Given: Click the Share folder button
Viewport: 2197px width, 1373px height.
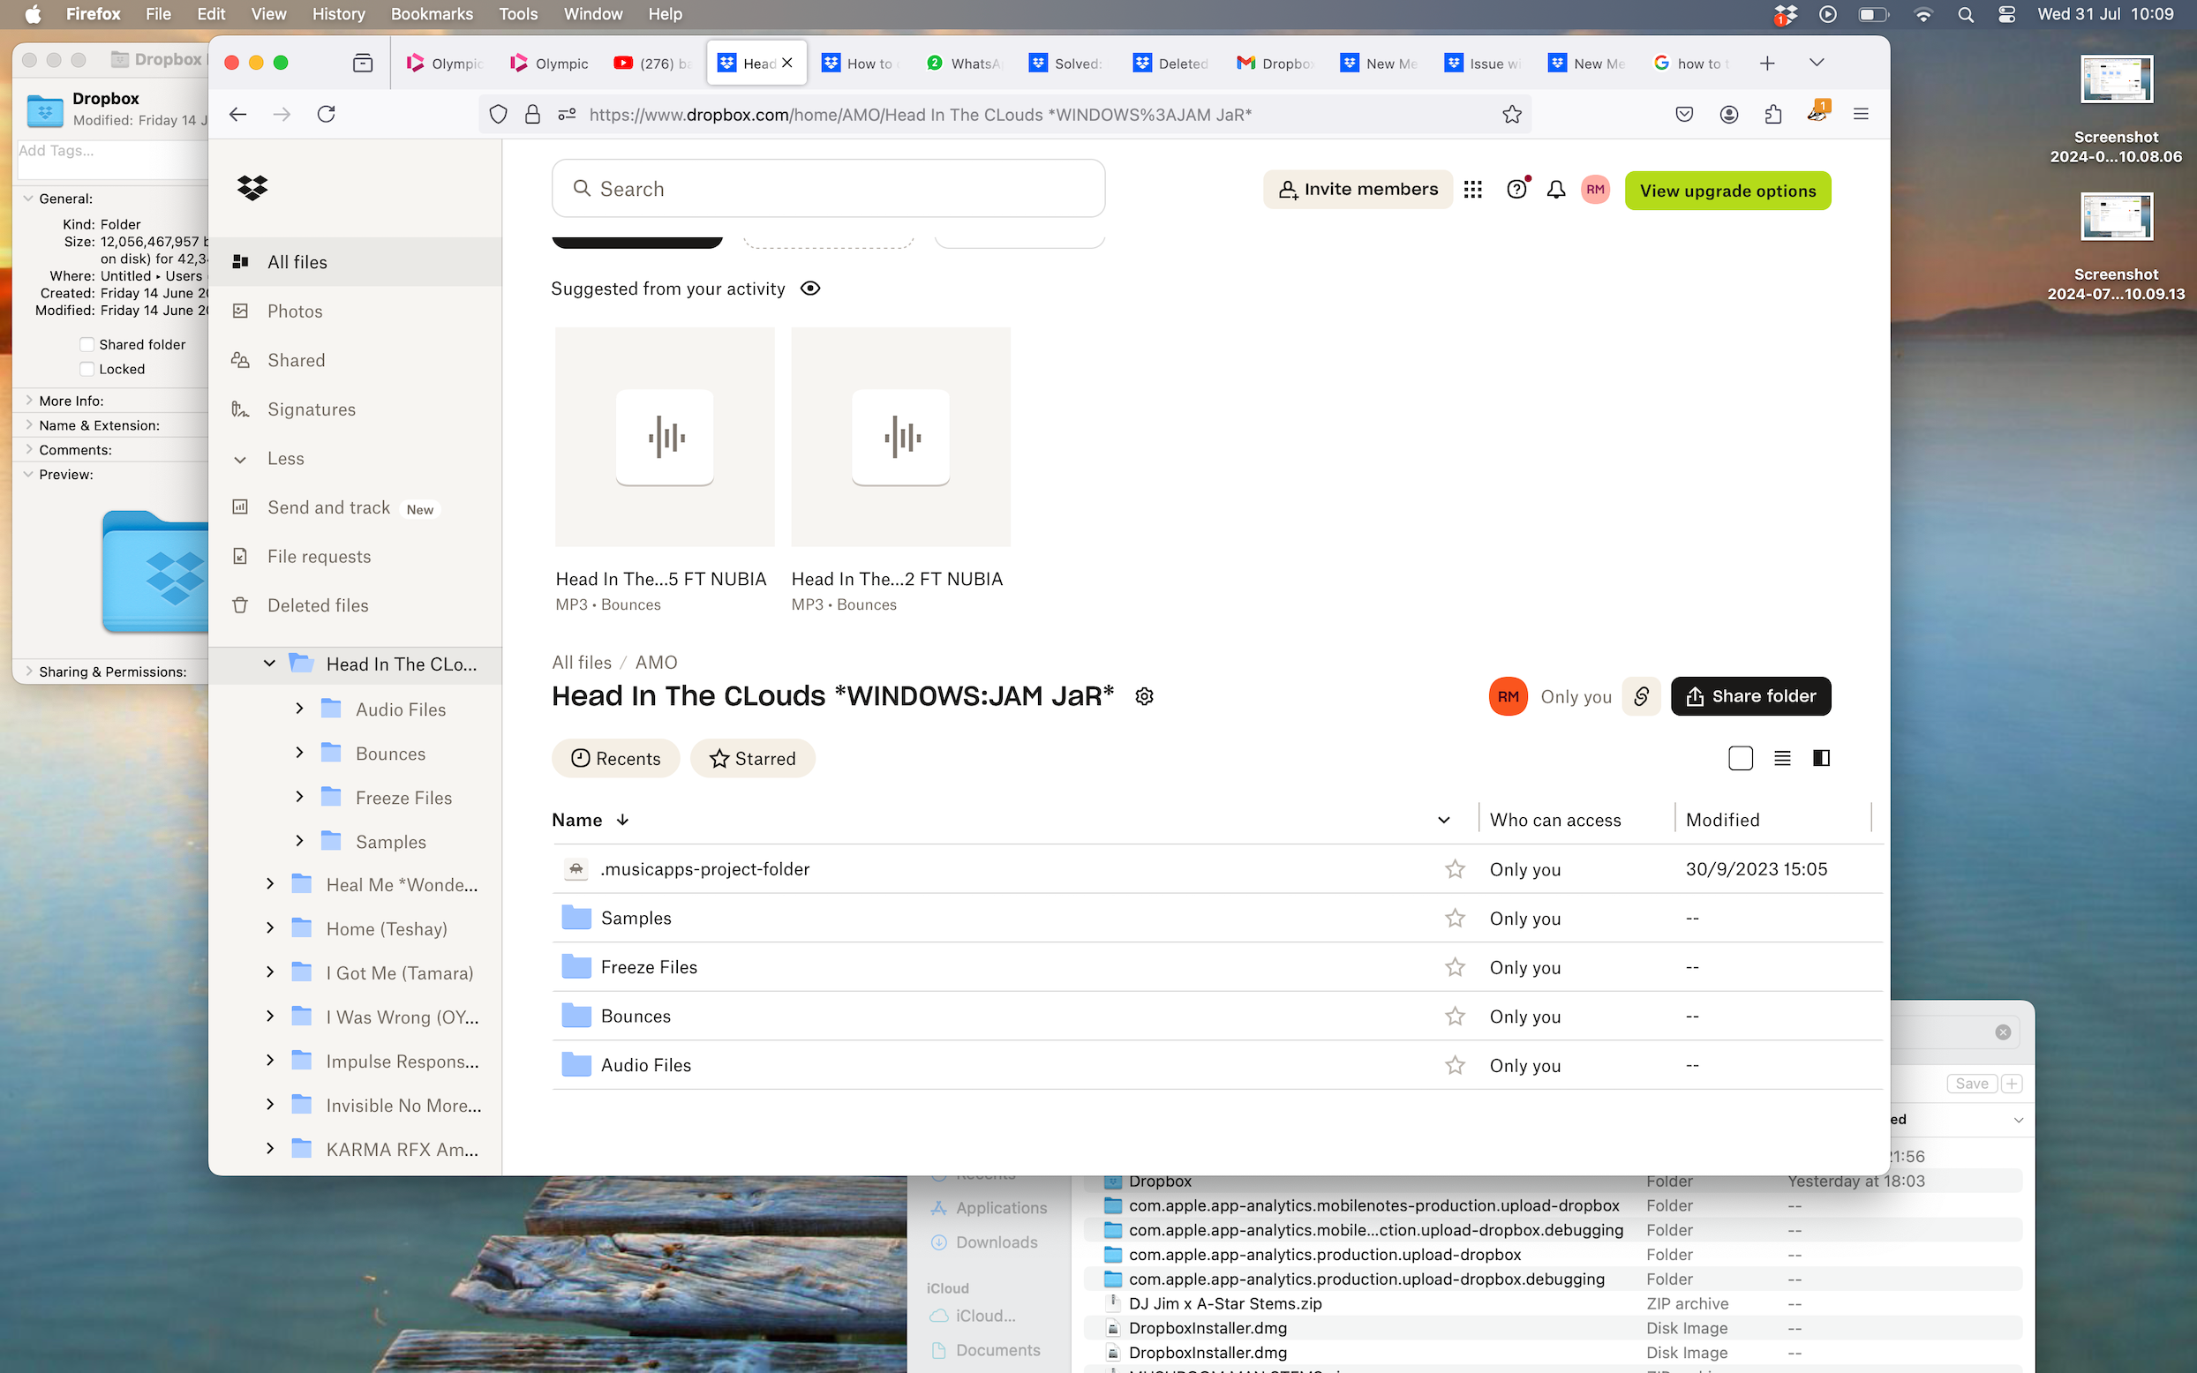Looking at the screenshot, I should click(x=1749, y=696).
